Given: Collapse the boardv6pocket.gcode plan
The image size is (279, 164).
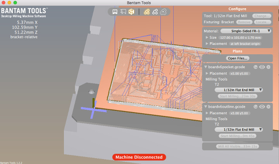Looking at the screenshot, I should pyautogui.click(x=206, y=67).
